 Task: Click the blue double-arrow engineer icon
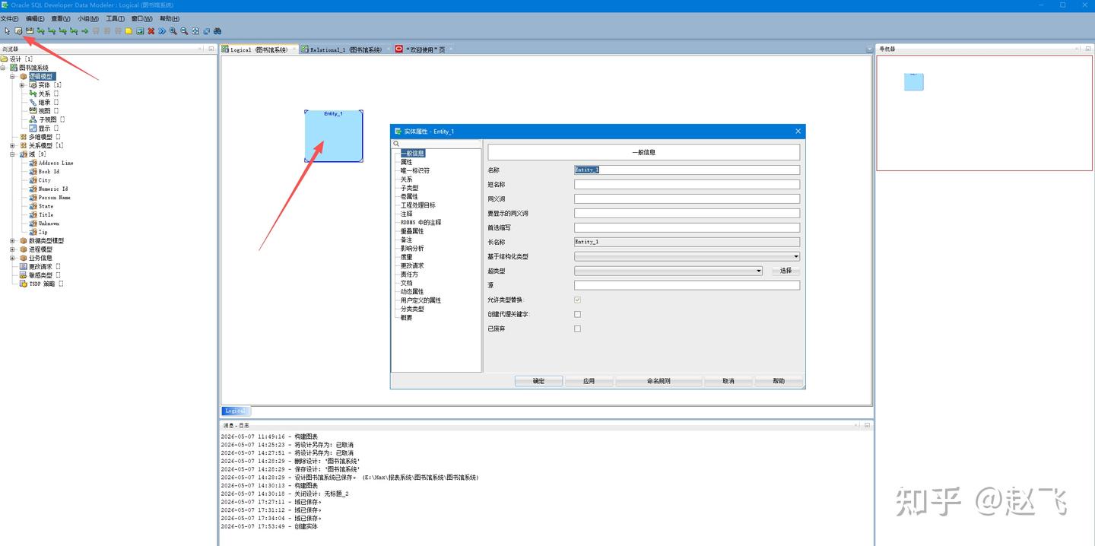click(x=162, y=31)
